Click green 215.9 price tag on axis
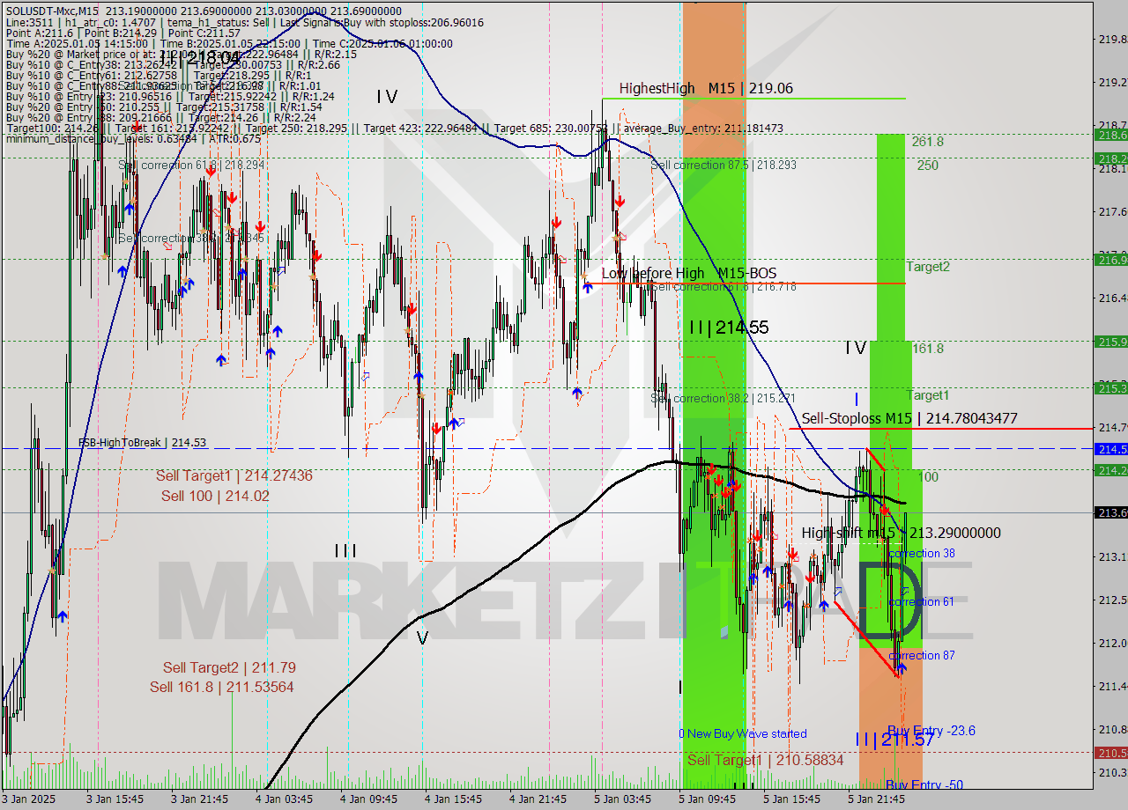Screen dimensions: 1128x810 (x=1110, y=342)
